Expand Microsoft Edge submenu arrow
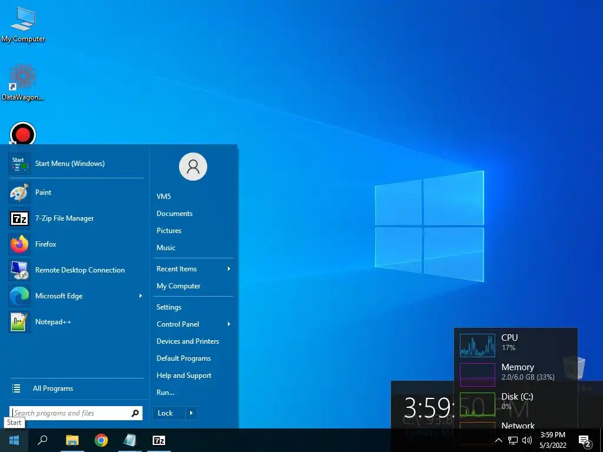603x452 pixels. 140,296
